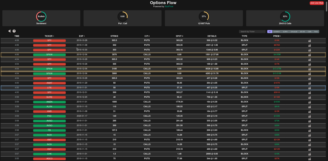This screenshot has width=328, height=161.
Task: Click Join Live Chat button
Action: 317,3
